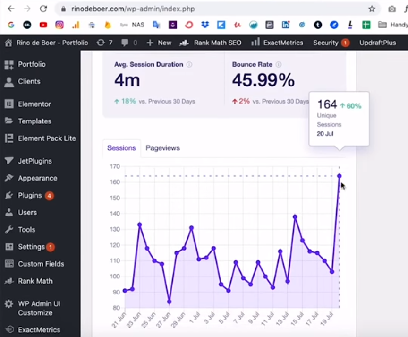Open the Portfolio menu in sidebar
Screen dimensions: 408x337
[32, 64]
